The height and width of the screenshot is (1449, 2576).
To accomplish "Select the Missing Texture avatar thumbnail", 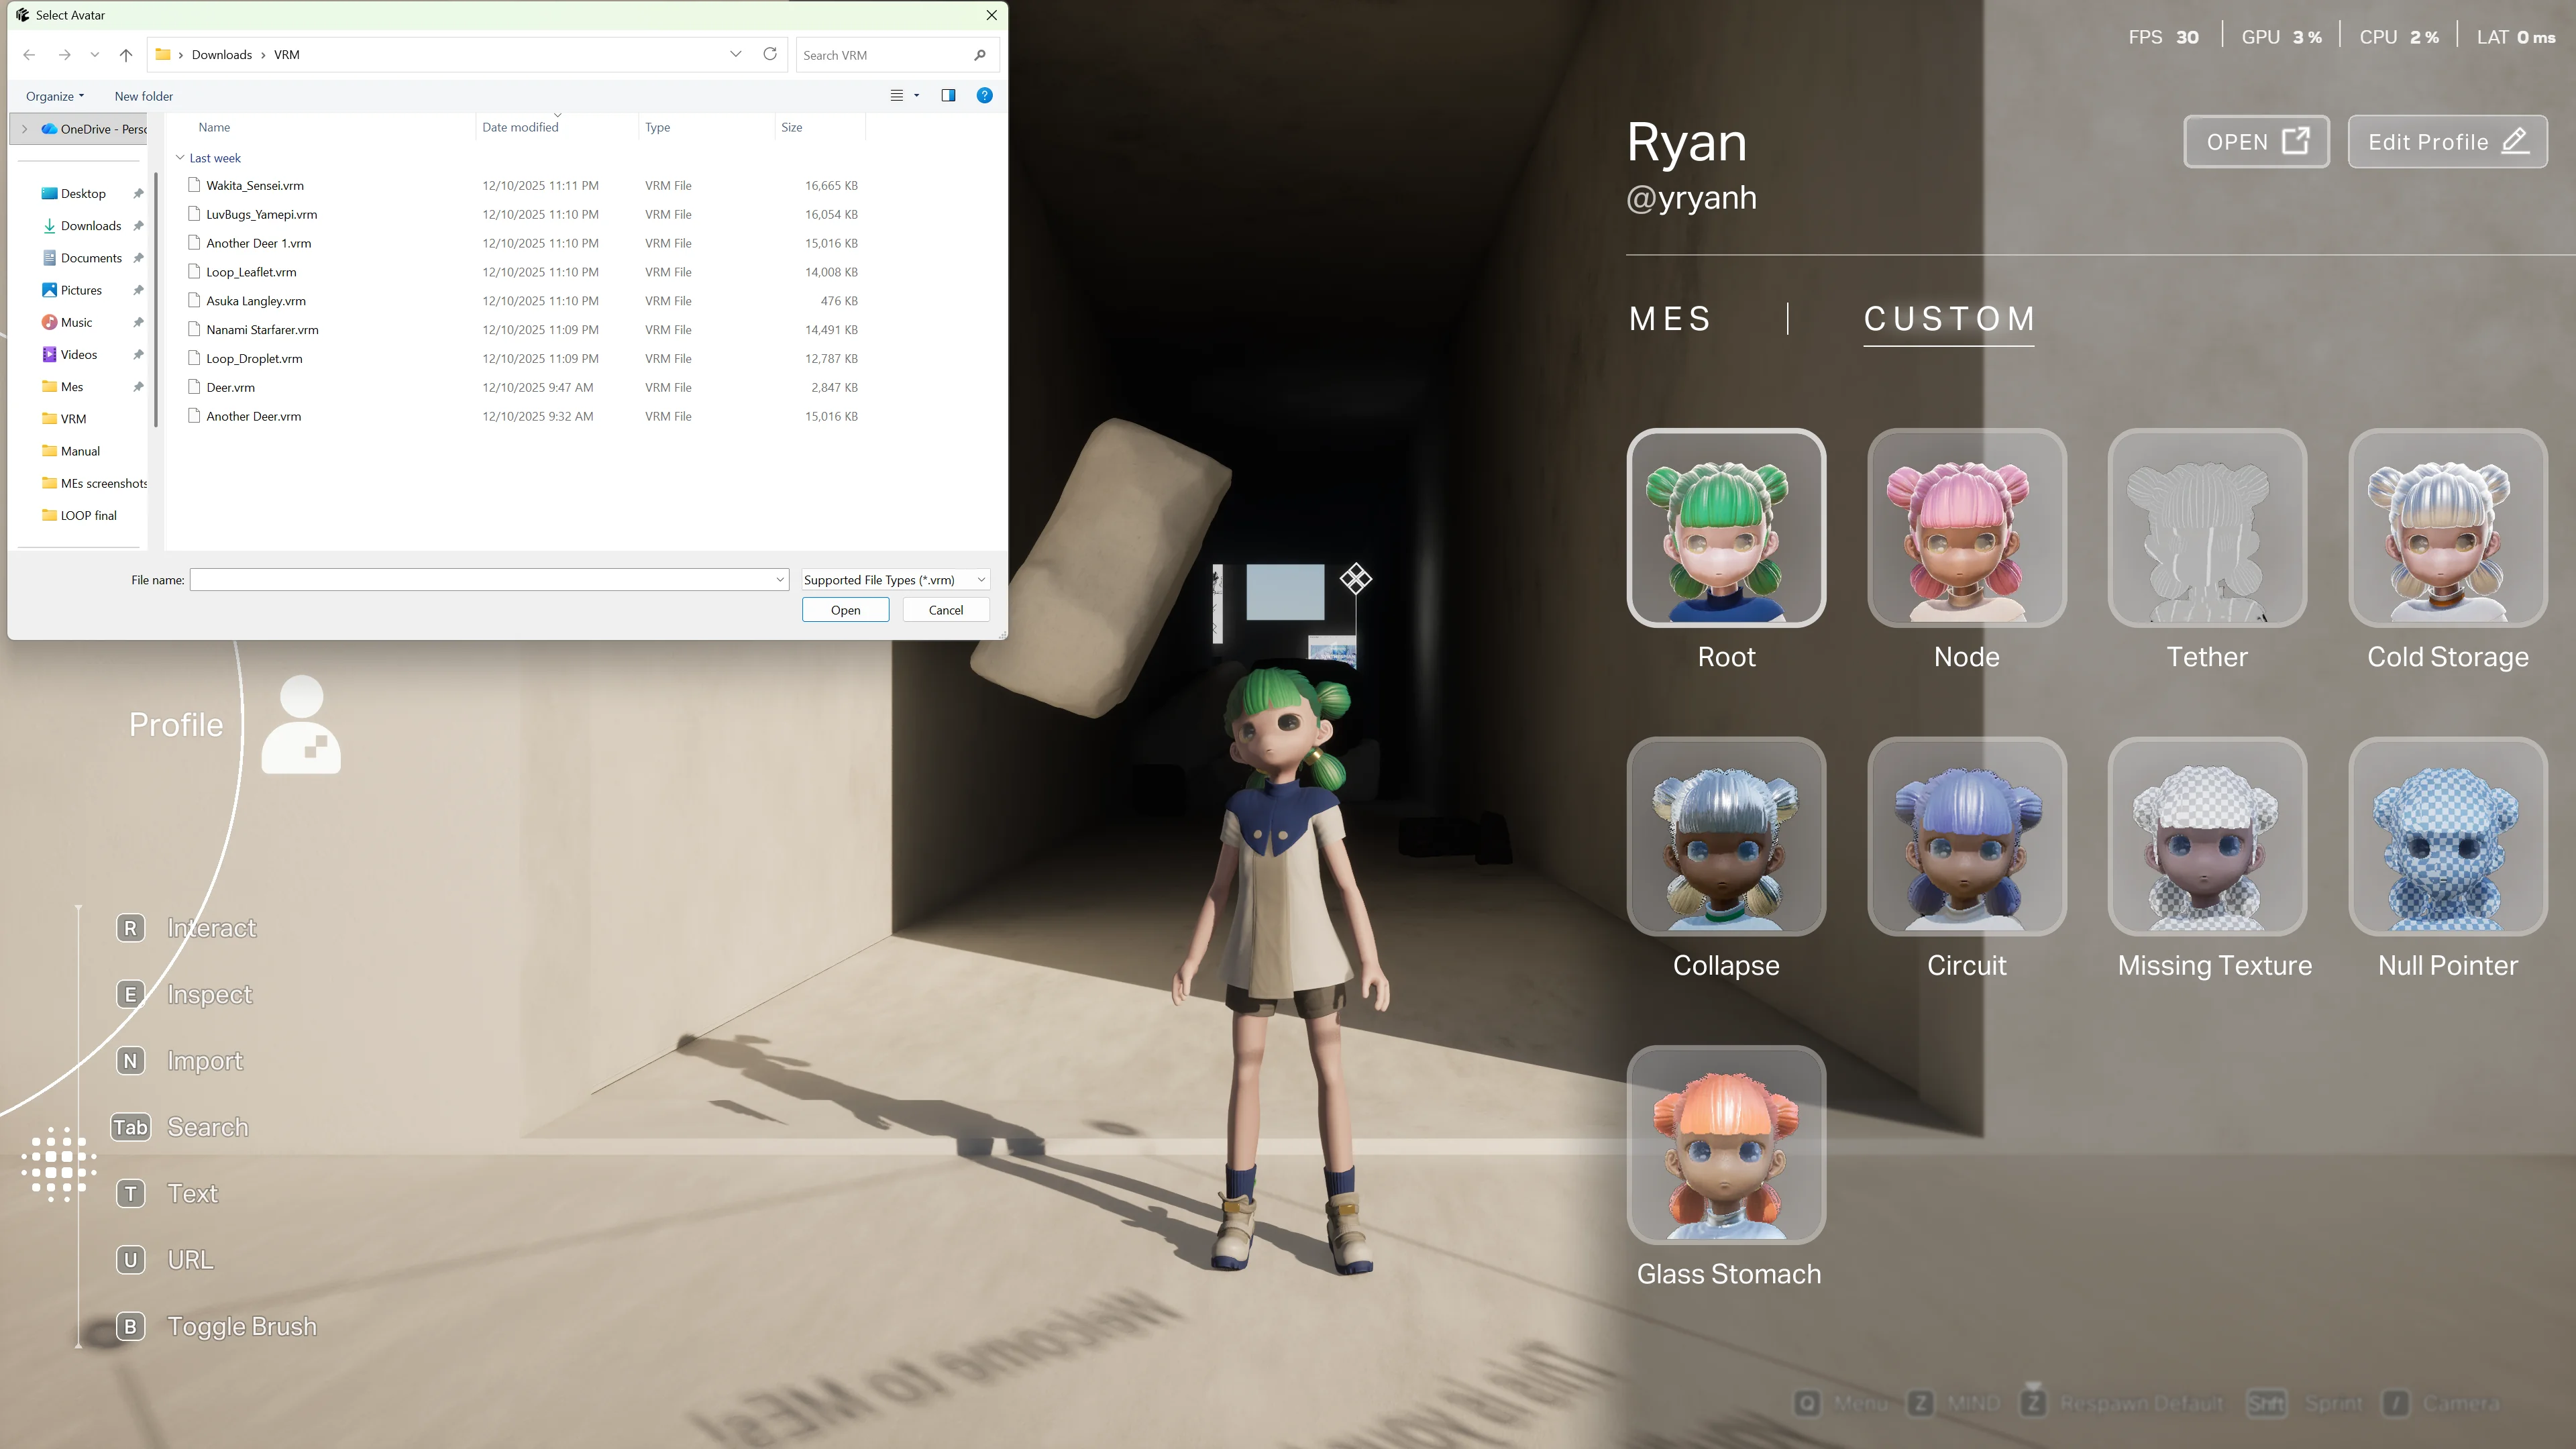I will [x=2207, y=836].
